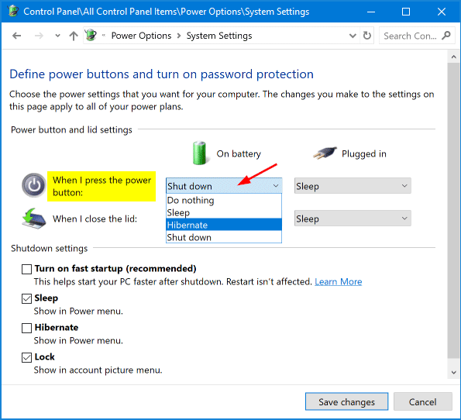
Task: Open Plugged in power button dropdown
Action: [x=353, y=186]
